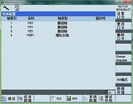This screenshot has height=104, width=133.
Task: Switch to the HMI softkey label
Action: (74, 99)
